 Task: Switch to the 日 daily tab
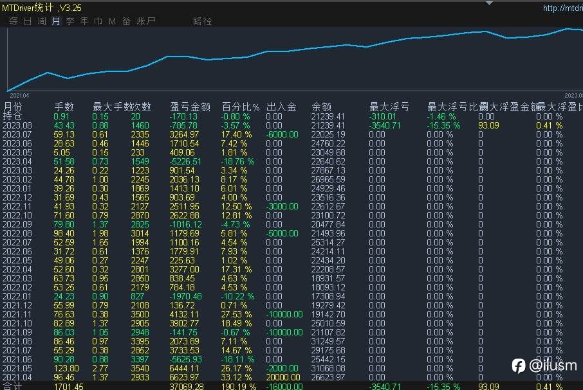[x=27, y=21]
